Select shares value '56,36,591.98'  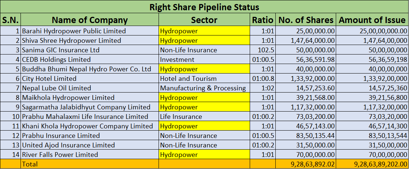(306, 59)
